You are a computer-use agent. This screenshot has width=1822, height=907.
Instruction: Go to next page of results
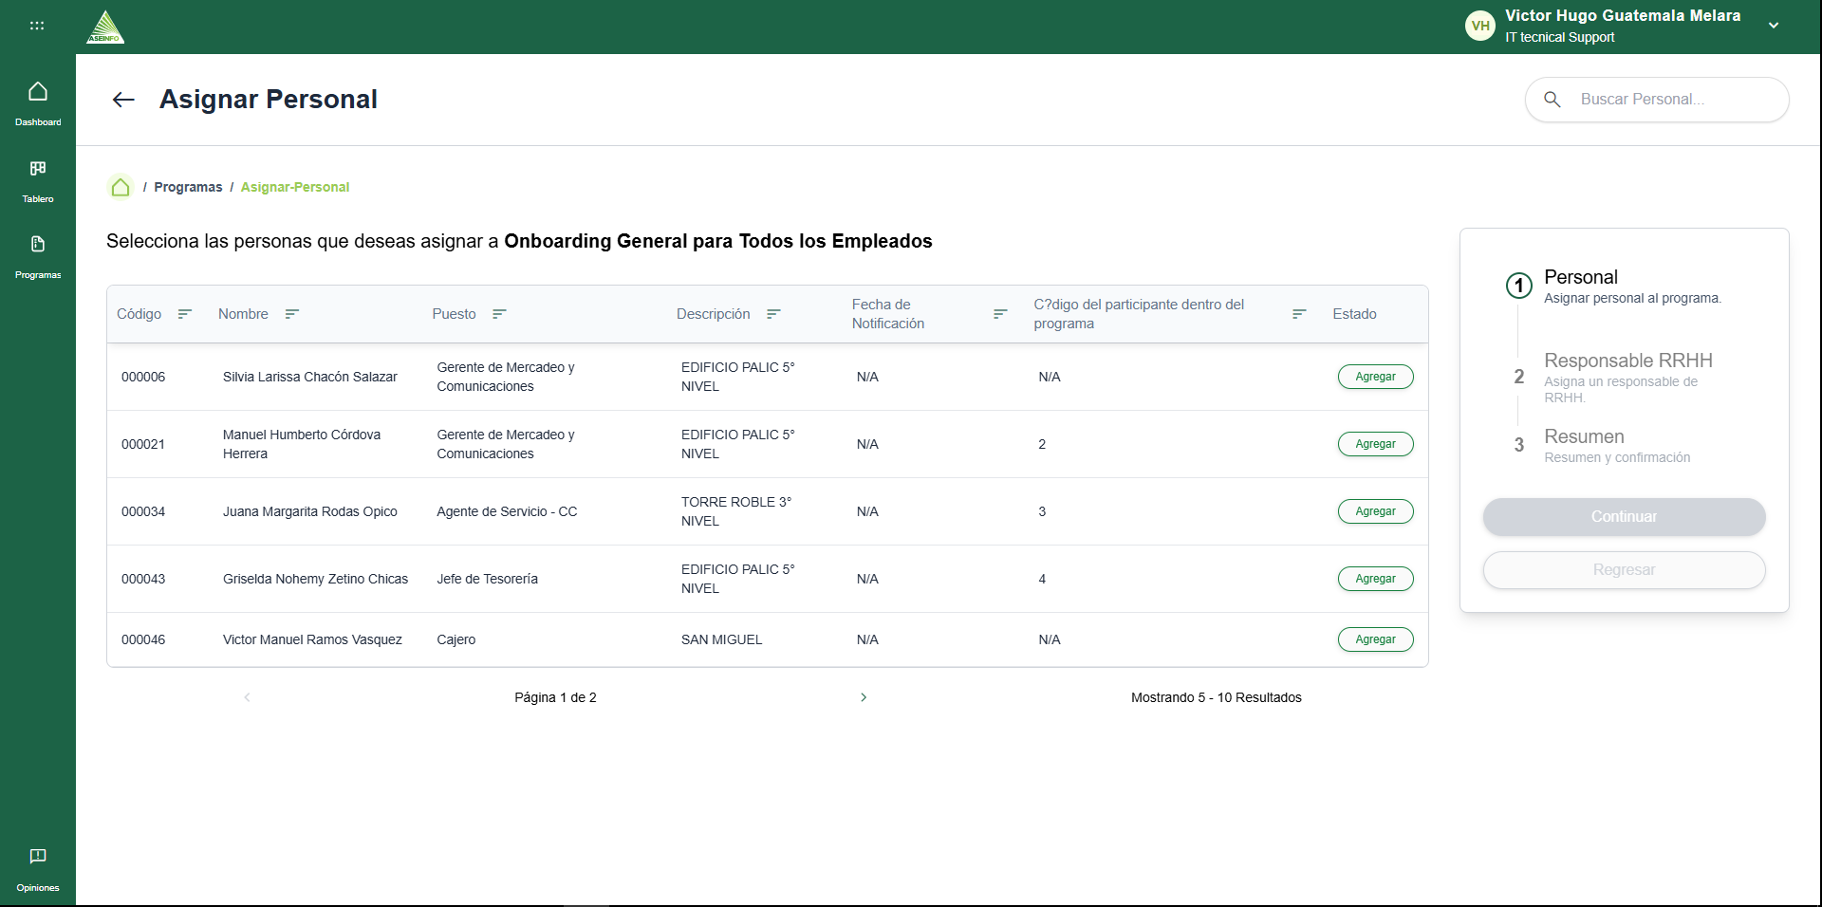pos(864,697)
